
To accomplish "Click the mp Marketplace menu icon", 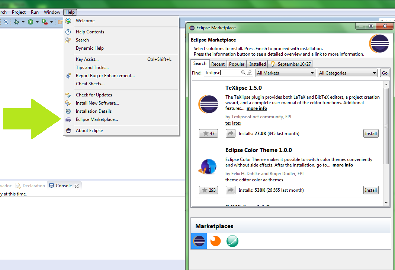I will click(x=68, y=120).
